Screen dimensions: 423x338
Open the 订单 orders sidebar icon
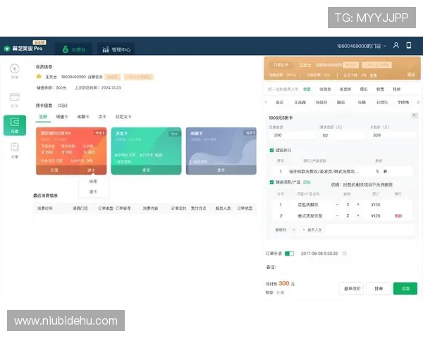[15, 151]
